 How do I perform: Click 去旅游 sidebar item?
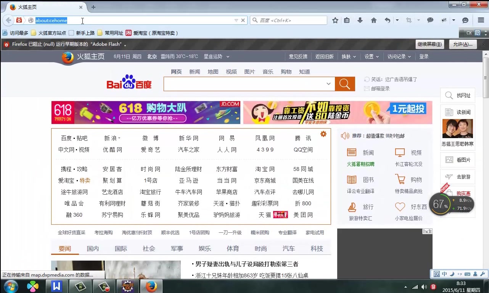pos(458,177)
